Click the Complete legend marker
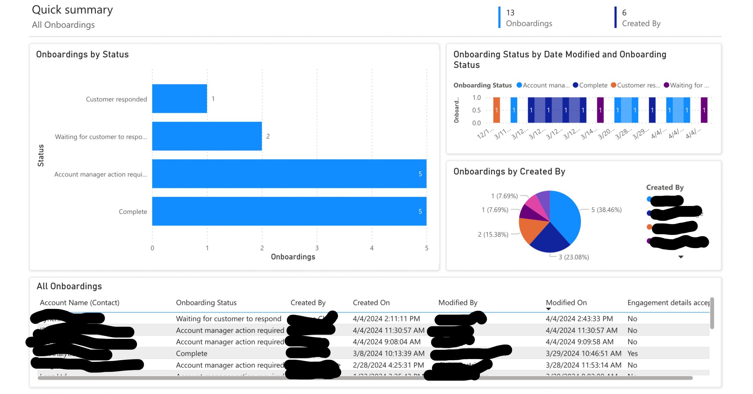The height and width of the screenshot is (394, 753). (576, 85)
